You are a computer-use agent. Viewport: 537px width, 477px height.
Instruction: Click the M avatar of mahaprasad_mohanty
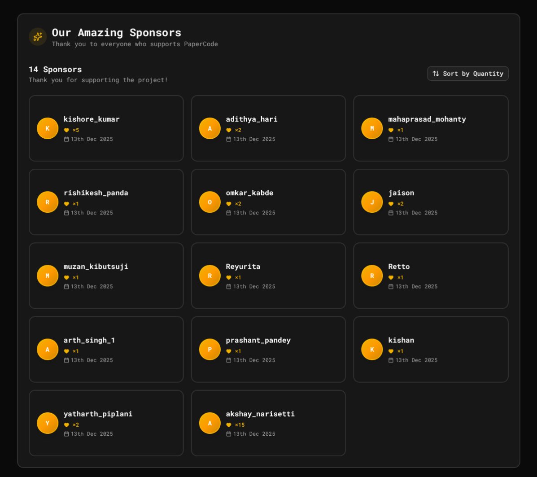pyautogui.click(x=372, y=128)
